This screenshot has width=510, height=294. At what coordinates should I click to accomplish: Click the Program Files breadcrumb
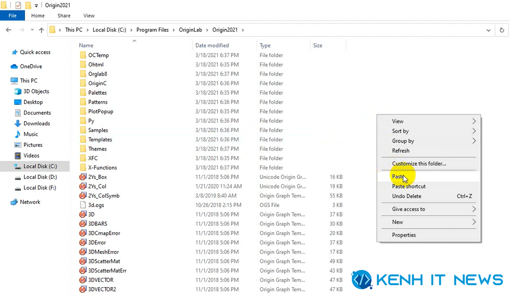tap(152, 30)
